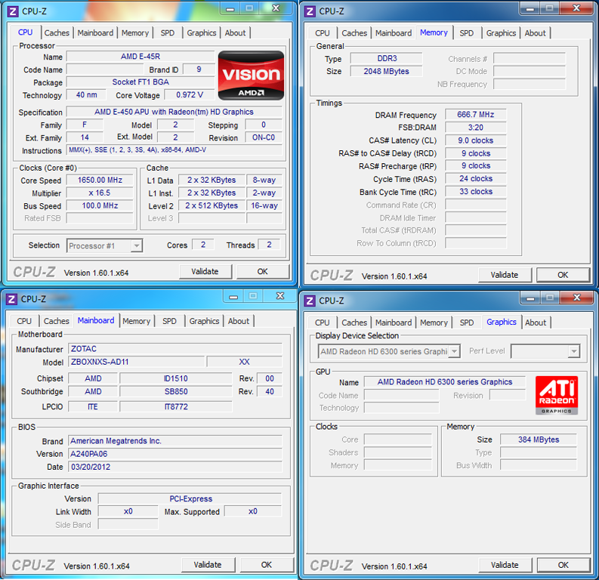Viewport: 599px width, 580px height.
Task: Close the Graphics tab window
Action: coord(577,298)
